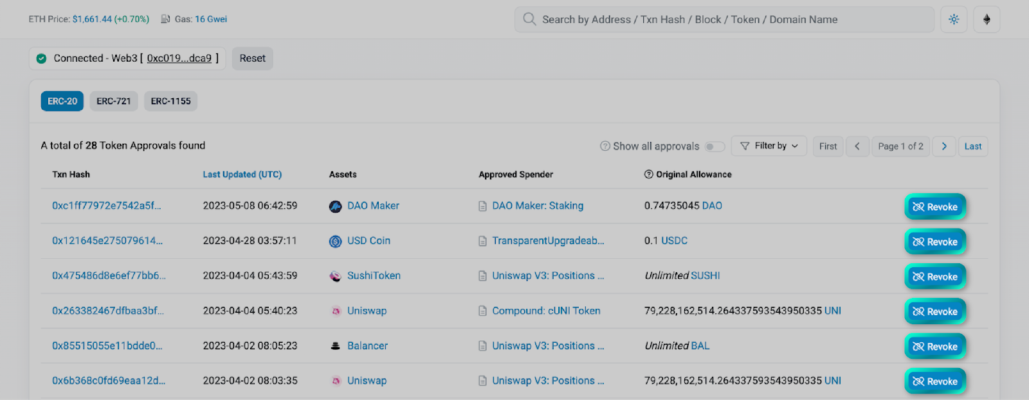1029x400 pixels.
Task: Revoke the Compound cUNI Token approval
Action: (x=935, y=311)
